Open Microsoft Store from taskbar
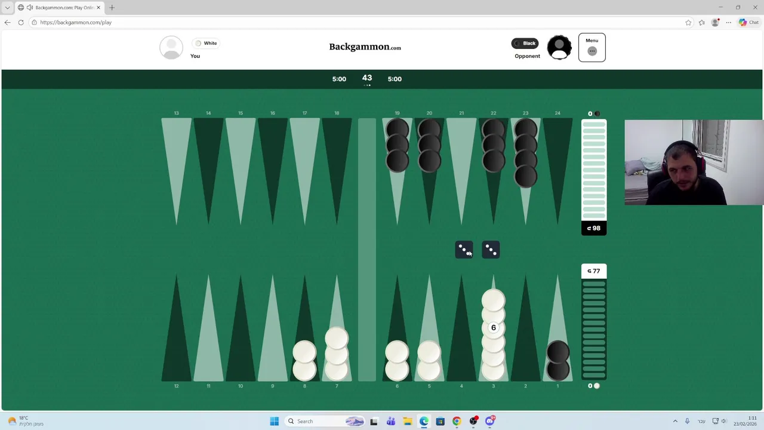764x430 pixels. pyautogui.click(x=440, y=421)
